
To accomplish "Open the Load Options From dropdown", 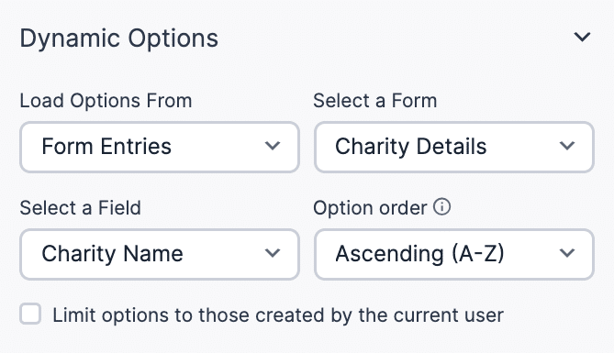I will 160,147.
